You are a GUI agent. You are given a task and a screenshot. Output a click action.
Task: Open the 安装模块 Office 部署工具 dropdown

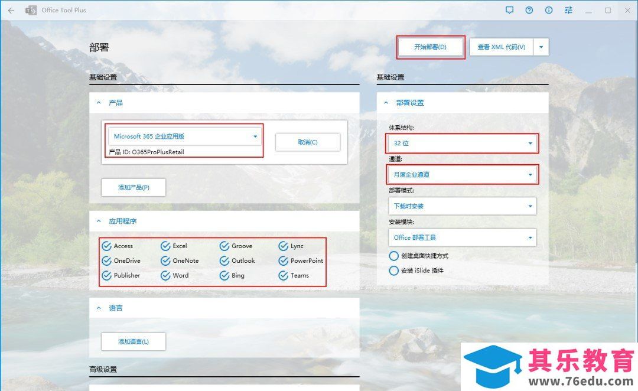pyautogui.click(x=462, y=237)
